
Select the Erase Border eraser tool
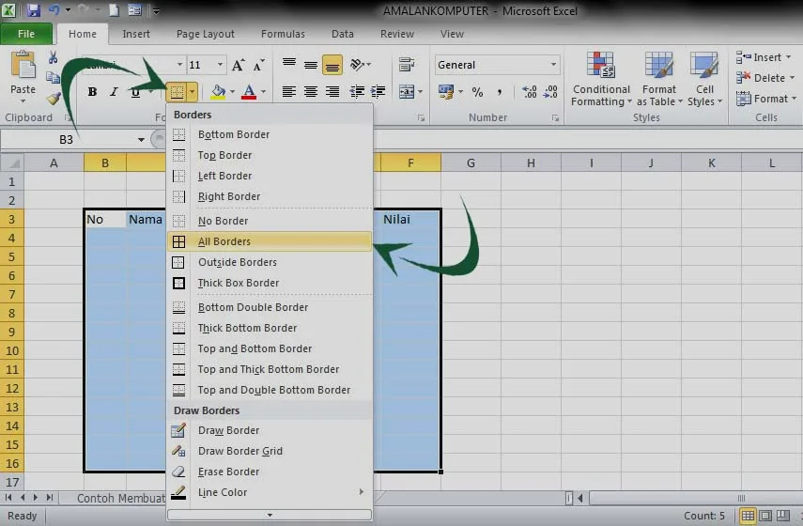(270, 472)
